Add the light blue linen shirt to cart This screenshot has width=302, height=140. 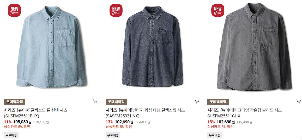95,102
